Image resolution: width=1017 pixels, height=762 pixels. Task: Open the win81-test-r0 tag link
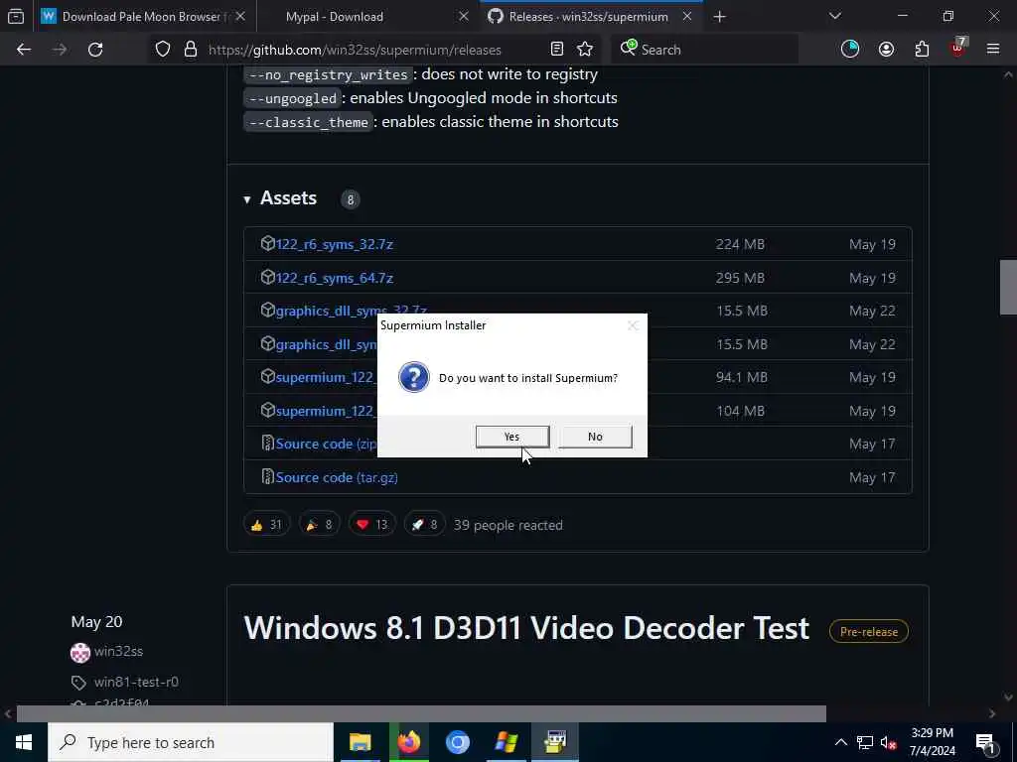(136, 682)
